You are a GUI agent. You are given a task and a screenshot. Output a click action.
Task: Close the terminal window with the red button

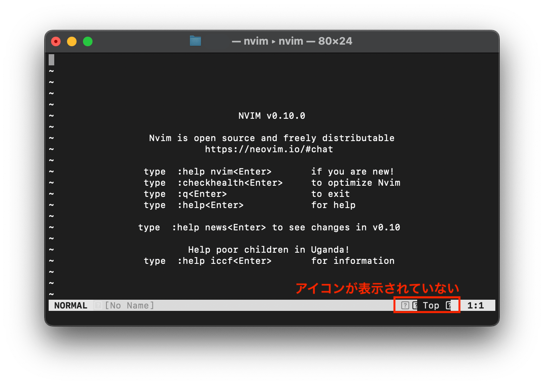tap(56, 41)
